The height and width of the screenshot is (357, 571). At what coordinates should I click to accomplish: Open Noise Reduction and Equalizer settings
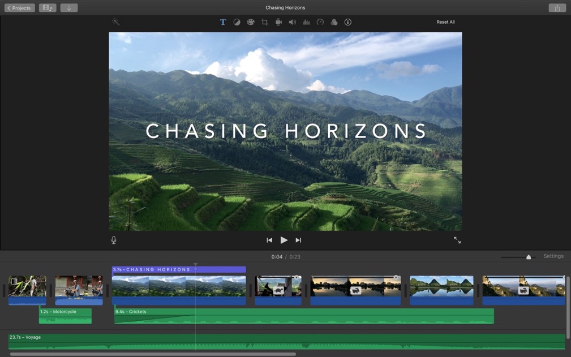click(306, 22)
